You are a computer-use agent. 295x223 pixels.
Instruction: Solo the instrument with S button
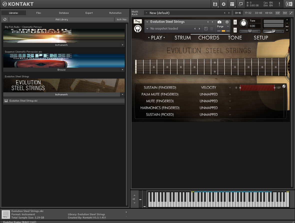pos(235,22)
